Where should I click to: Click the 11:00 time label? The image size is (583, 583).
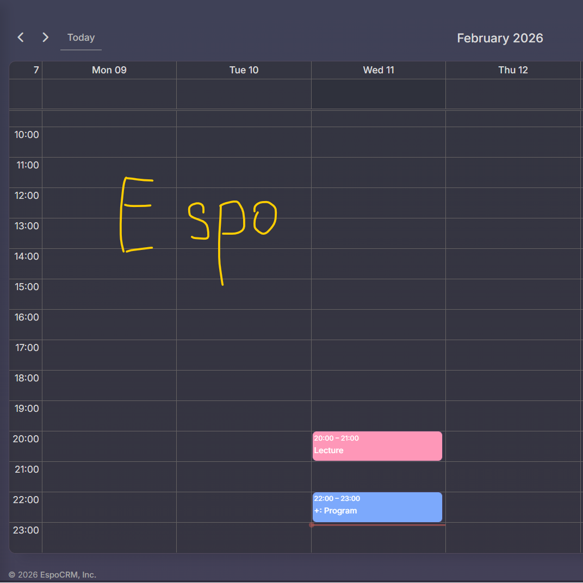tap(28, 165)
